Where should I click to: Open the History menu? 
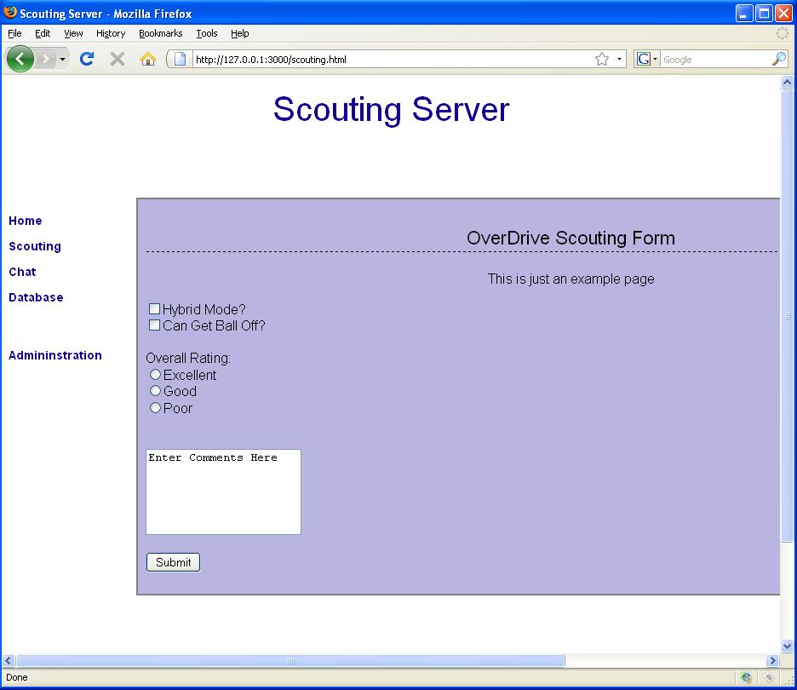point(111,33)
